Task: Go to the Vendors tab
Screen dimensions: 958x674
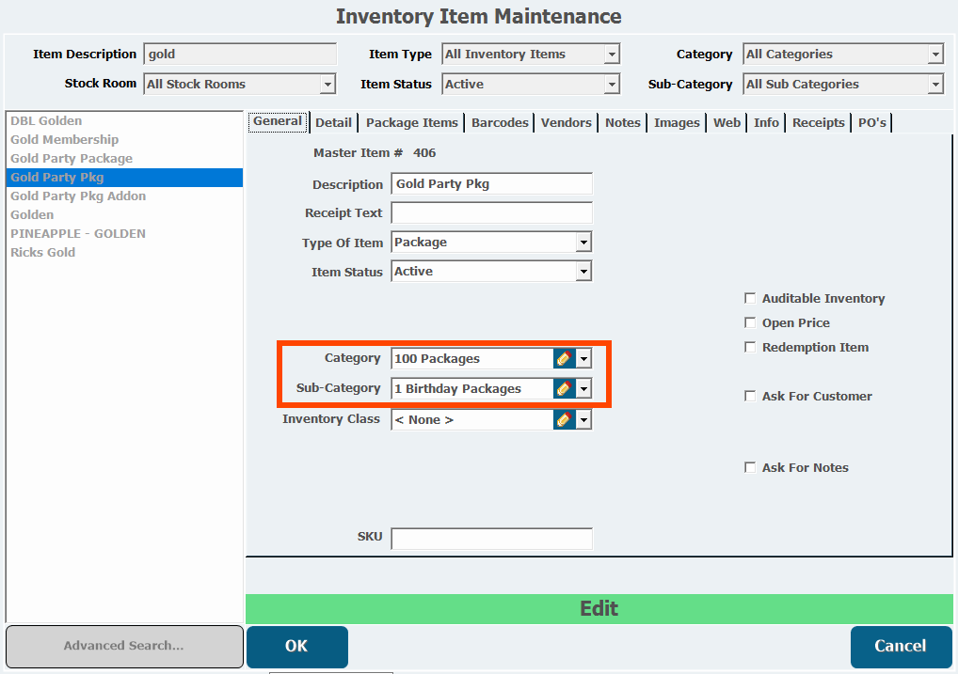Action: 566,122
